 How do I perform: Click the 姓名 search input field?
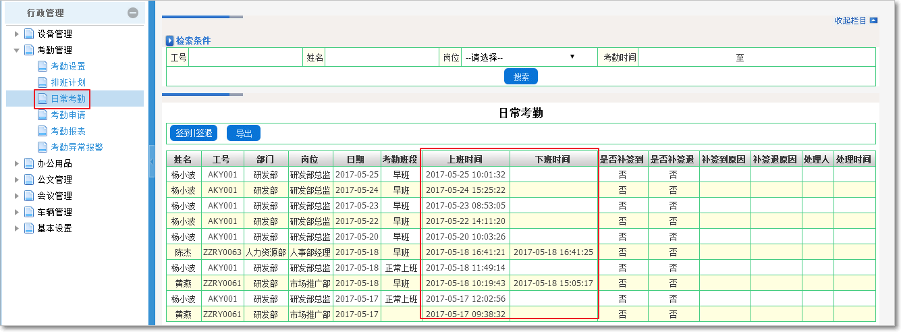coord(381,58)
